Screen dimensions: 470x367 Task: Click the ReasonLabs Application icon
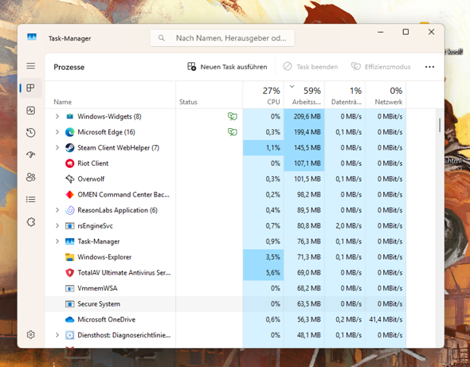69,210
